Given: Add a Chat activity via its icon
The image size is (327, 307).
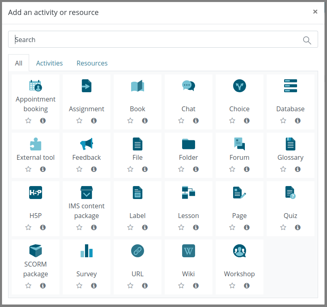Looking at the screenshot, I should pyautogui.click(x=188, y=86).
